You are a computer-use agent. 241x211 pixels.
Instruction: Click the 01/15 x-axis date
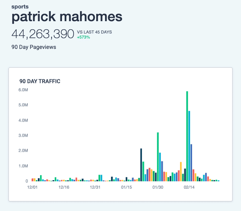point(126,187)
